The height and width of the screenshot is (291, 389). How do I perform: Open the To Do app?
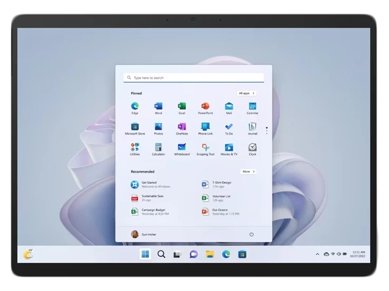tap(229, 129)
